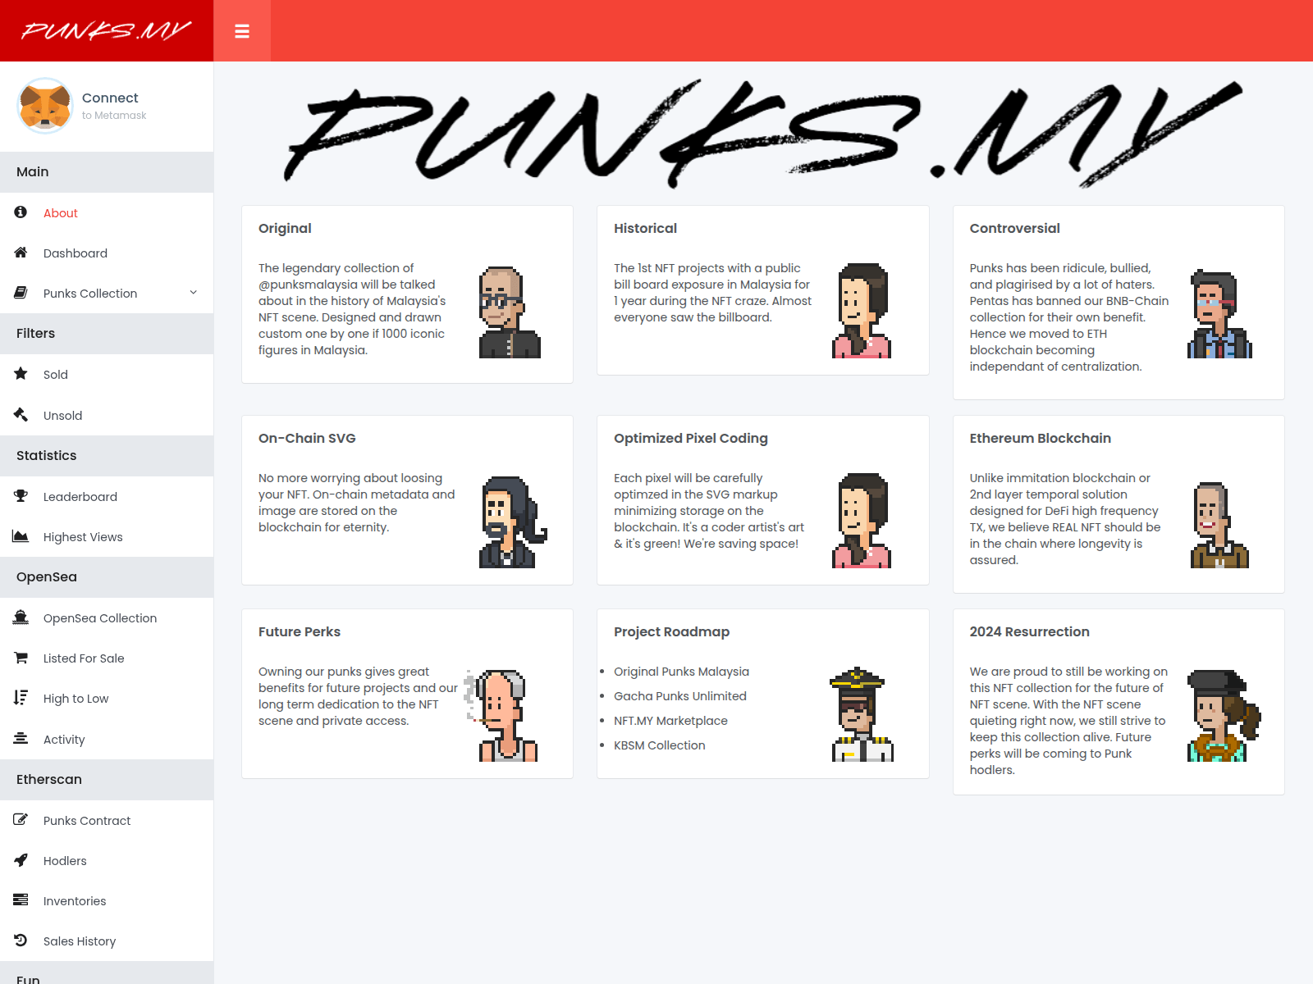Click the pilot punk in Project Roadmap card

862,714
